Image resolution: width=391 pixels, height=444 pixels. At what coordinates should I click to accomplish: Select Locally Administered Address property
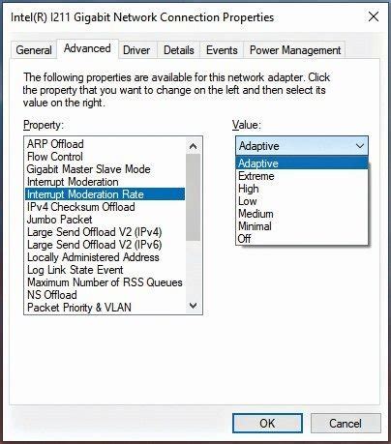(105, 257)
